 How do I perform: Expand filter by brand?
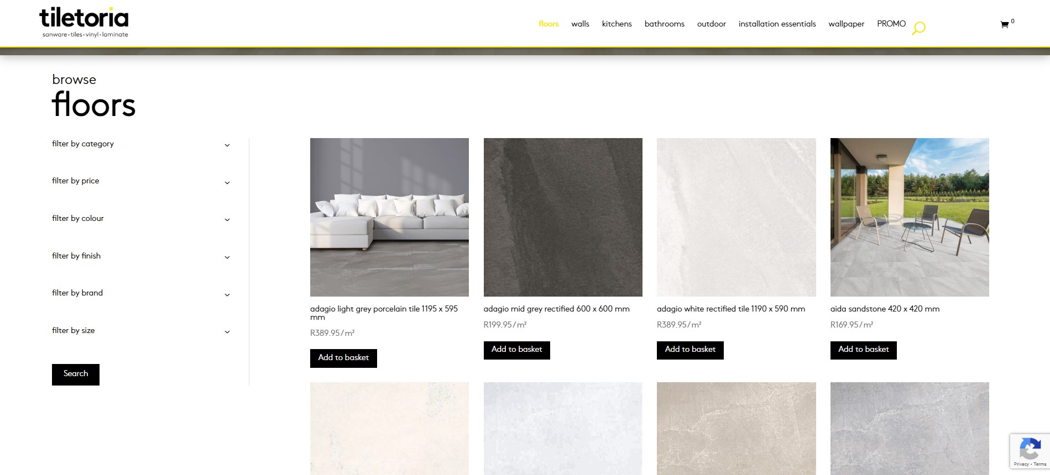coord(140,293)
